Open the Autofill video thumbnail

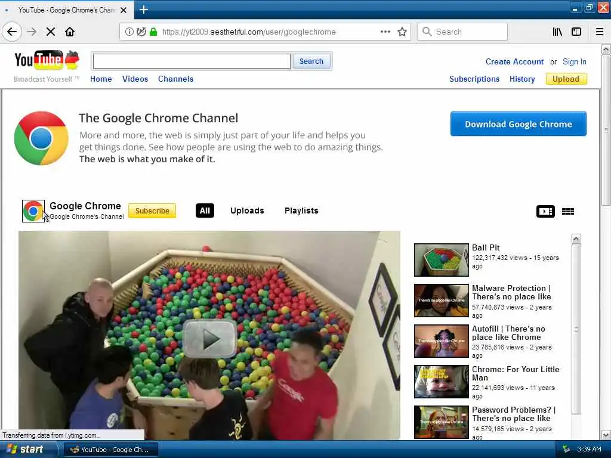pyautogui.click(x=441, y=341)
